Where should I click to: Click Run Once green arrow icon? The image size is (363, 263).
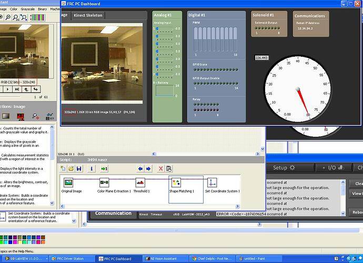click(x=104, y=168)
